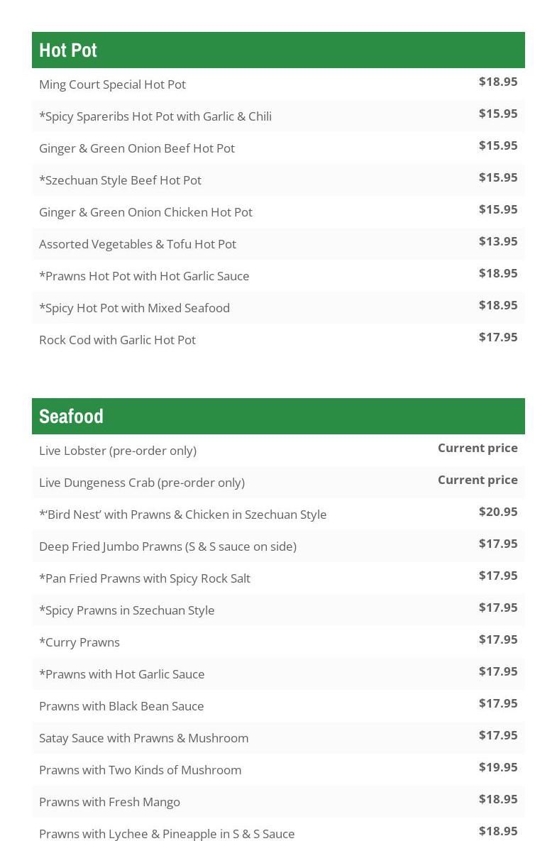Click the Curry Prawns menu item
The height and width of the screenshot is (841, 557).
[79, 642]
